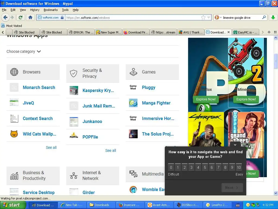
Task: Open the Bookmarks menu
Action: point(51,10)
